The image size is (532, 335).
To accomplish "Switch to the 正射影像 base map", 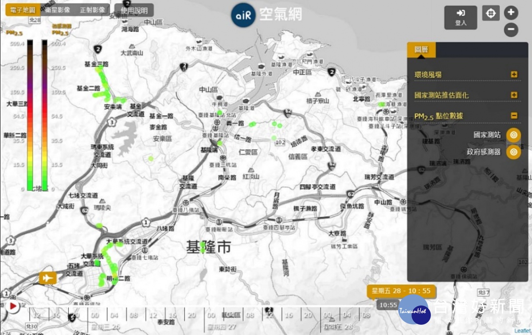I will click(93, 10).
